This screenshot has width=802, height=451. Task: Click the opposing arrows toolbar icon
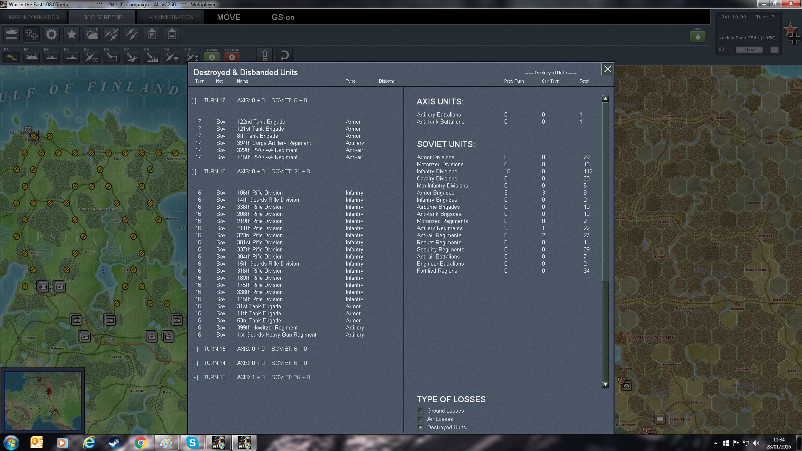tap(132, 34)
